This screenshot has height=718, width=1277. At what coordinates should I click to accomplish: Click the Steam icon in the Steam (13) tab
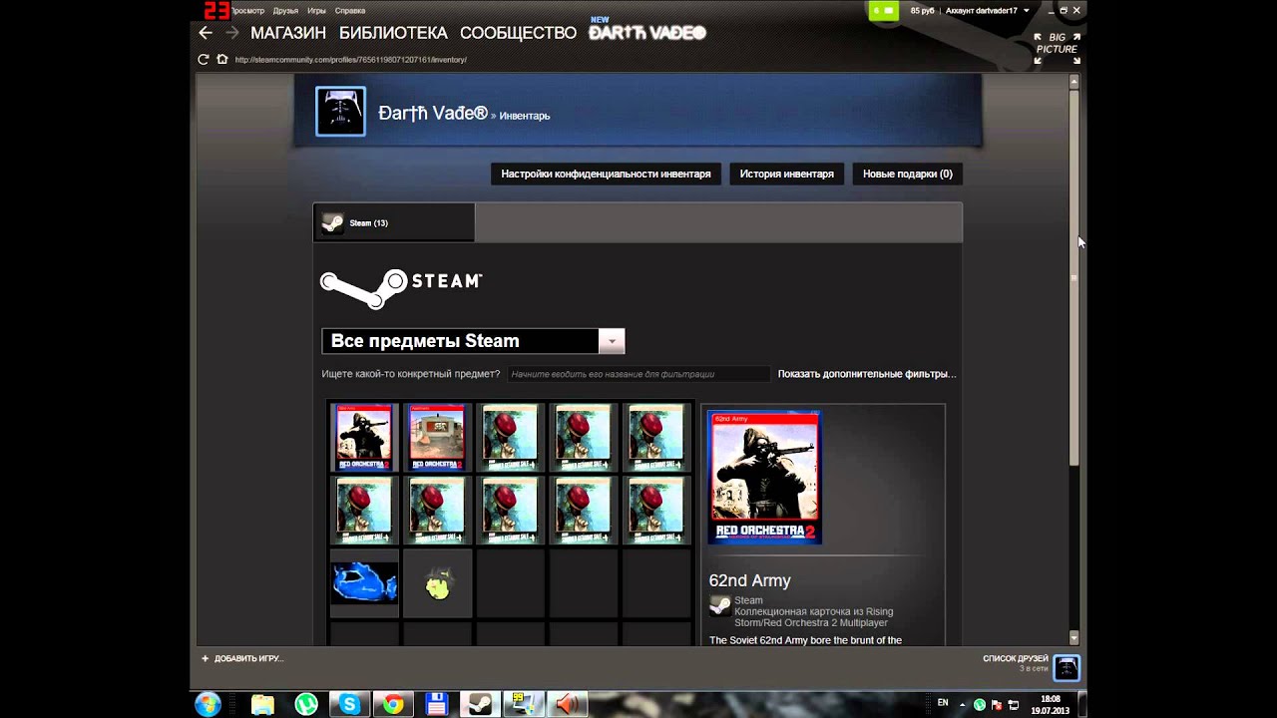pyautogui.click(x=333, y=223)
